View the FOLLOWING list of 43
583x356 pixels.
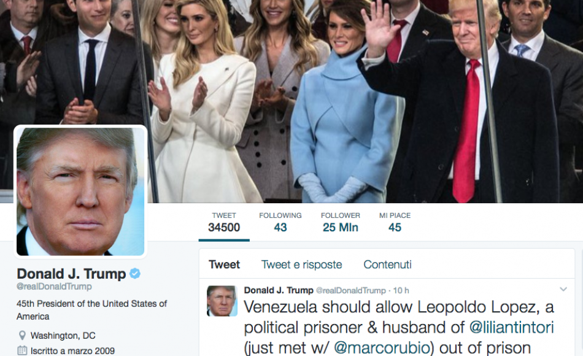pyautogui.click(x=280, y=222)
